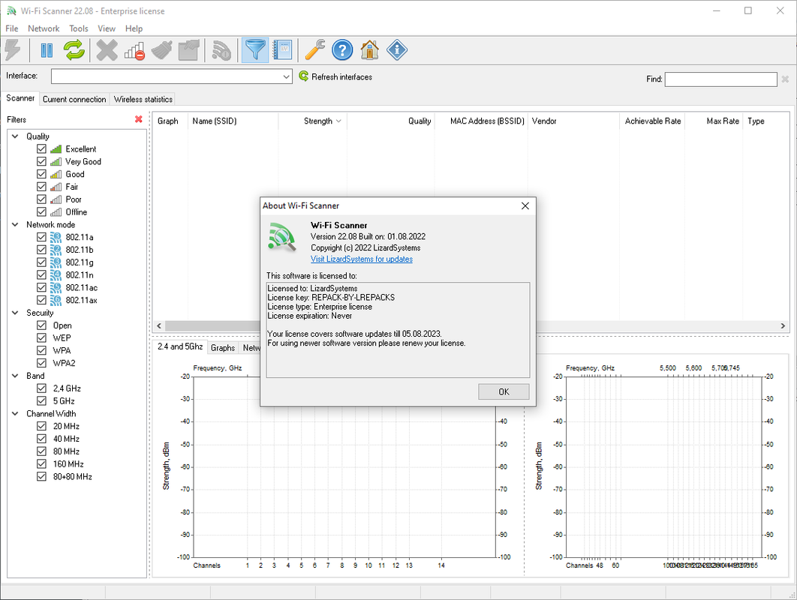
Task: Click the gray pinned note toolbar icon
Action: [189, 50]
